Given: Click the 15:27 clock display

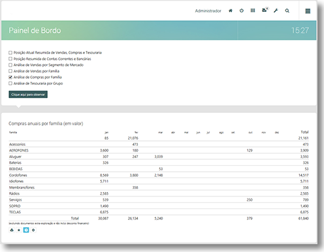Looking at the screenshot, I should (300, 30).
